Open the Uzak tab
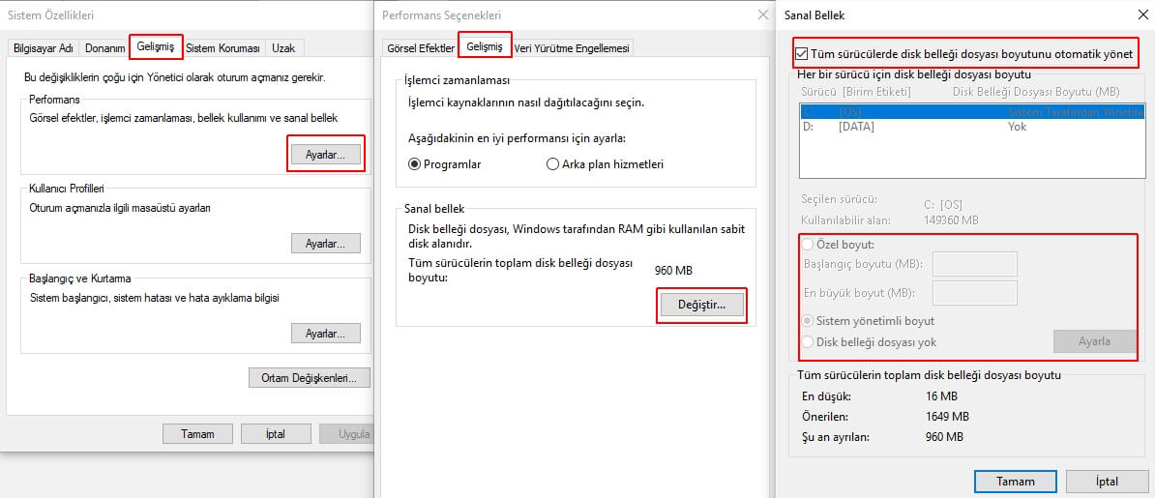 (283, 48)
